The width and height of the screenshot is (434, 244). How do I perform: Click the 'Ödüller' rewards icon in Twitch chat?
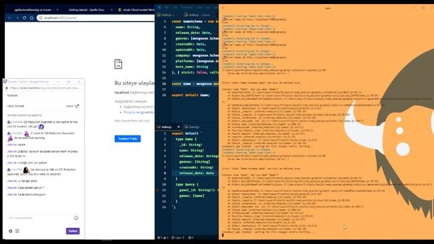(77, 106)
